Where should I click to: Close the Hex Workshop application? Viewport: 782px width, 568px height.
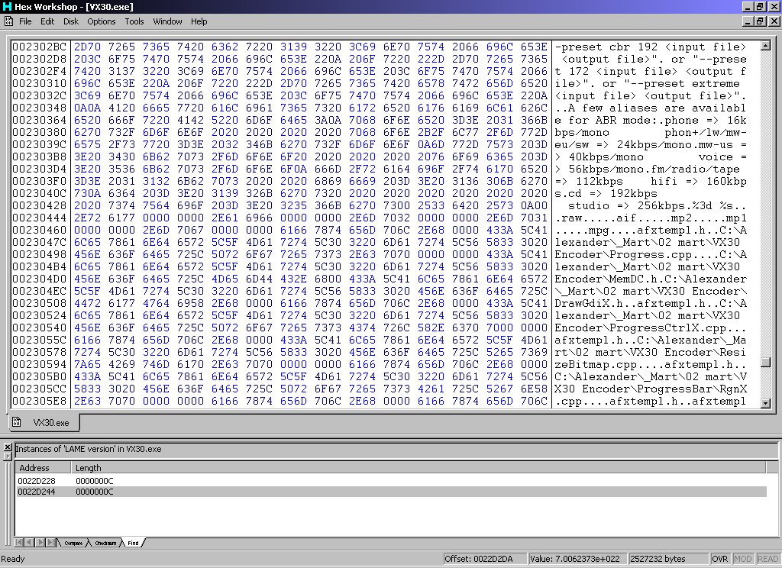click(x=774, y=6)
